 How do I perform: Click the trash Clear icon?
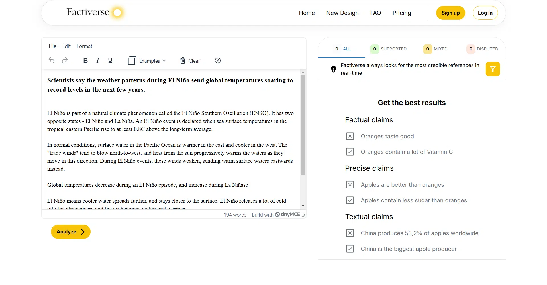coord(183,61)
